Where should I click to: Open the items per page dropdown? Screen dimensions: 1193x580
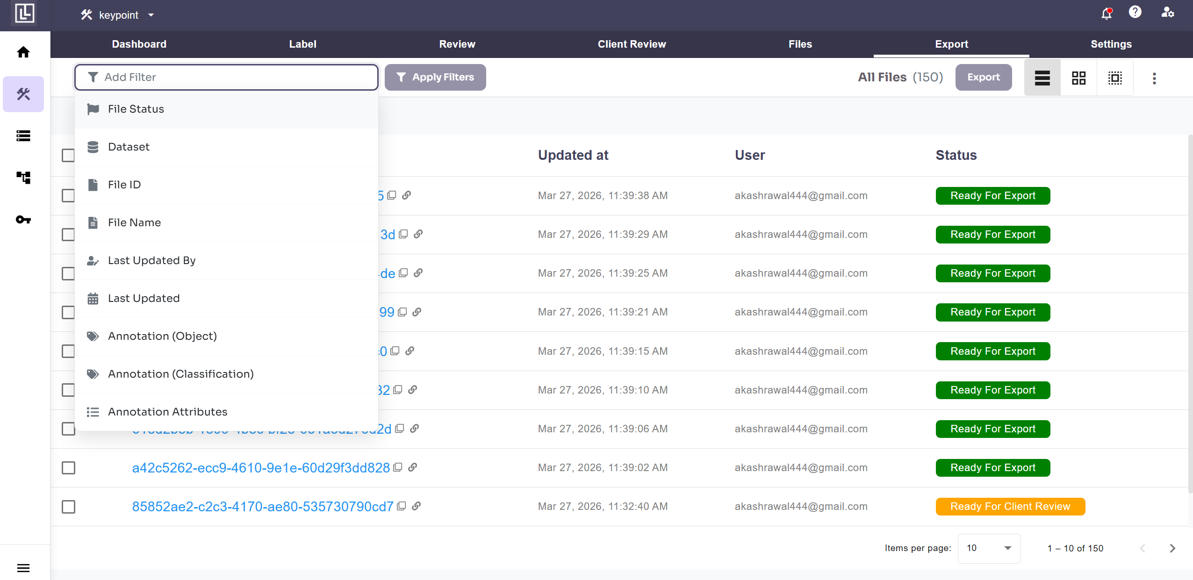(988, 548)
